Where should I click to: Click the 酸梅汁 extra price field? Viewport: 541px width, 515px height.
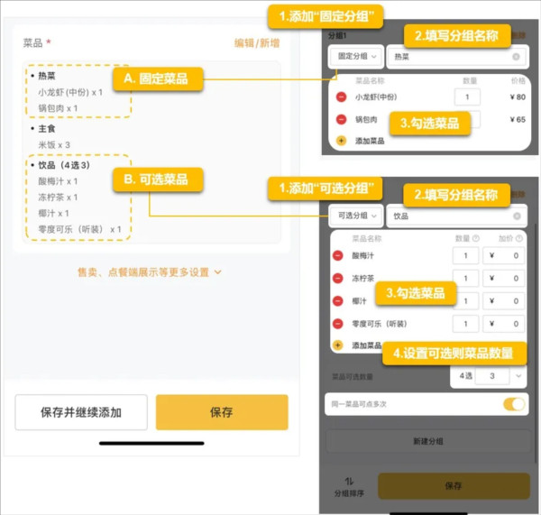(504, 255)
